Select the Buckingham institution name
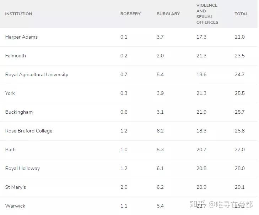This screenshot has height=215, width=259. point(19,112)
